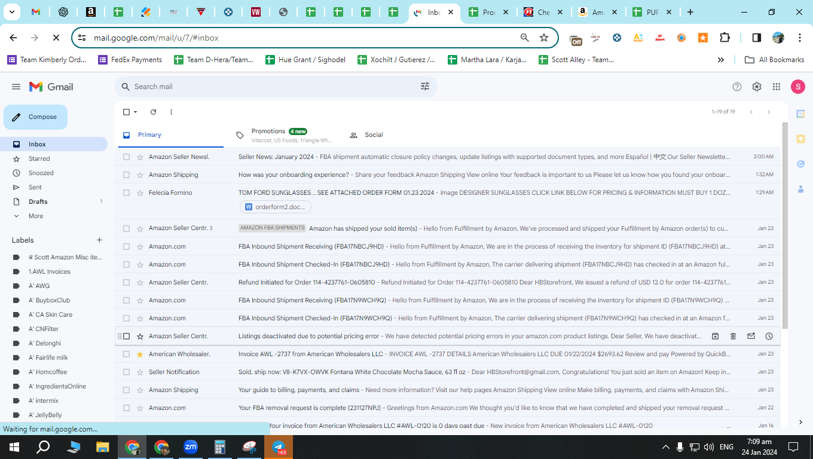
Task: Click the browser zoom magnifier icon
Action: pyautogui.click(x=525, y=38)
